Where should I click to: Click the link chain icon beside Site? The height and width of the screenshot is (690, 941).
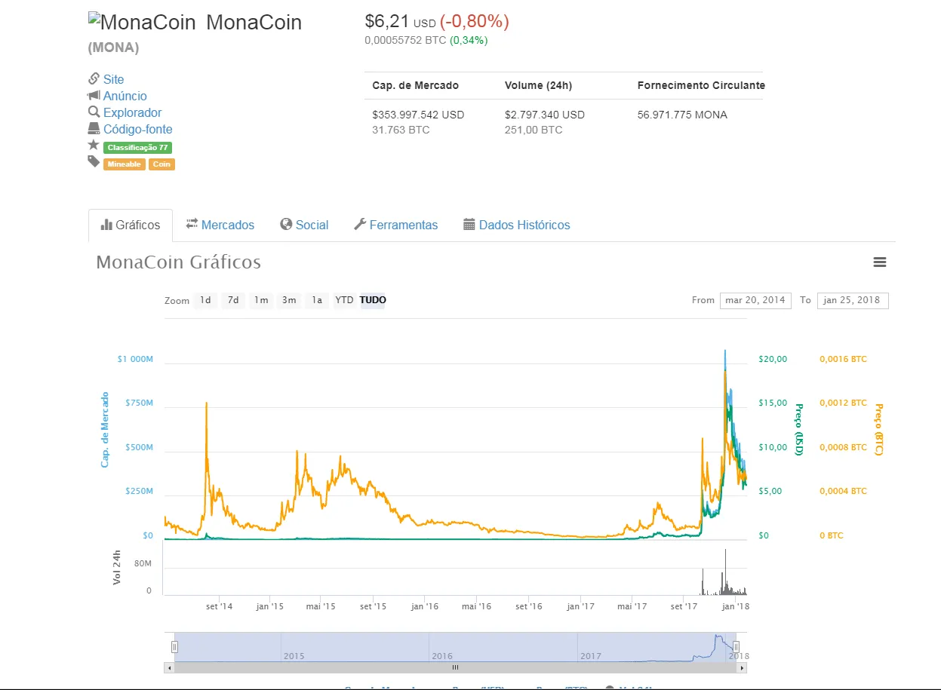click(94, 78)
